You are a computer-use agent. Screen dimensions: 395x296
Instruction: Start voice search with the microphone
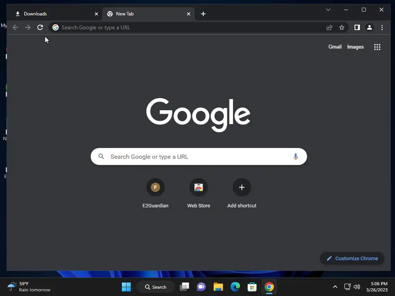pos(295,156)
